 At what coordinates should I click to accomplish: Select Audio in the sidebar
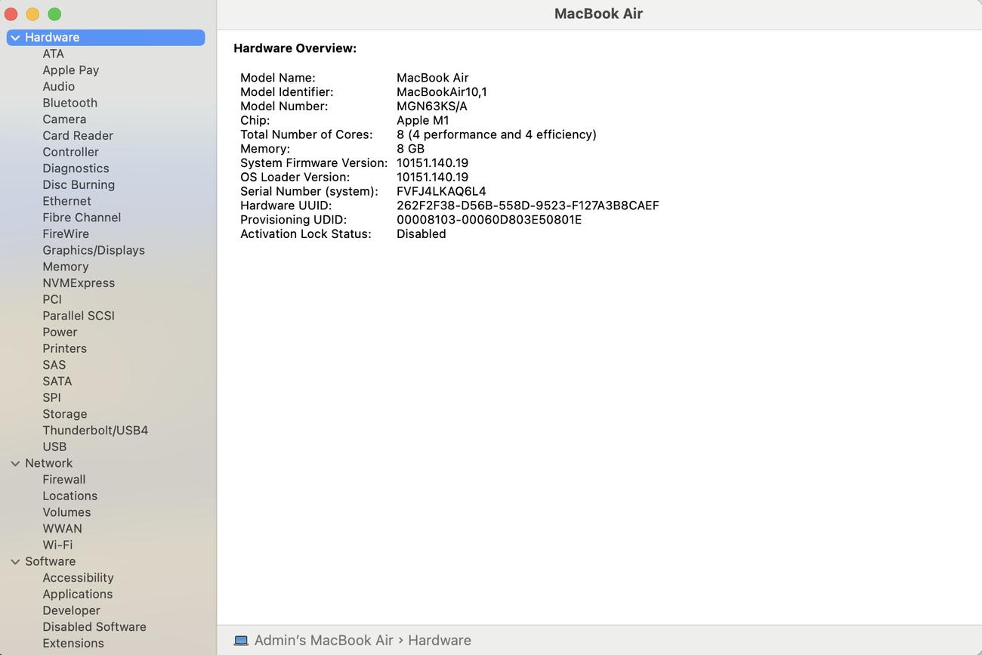point(58,86)
